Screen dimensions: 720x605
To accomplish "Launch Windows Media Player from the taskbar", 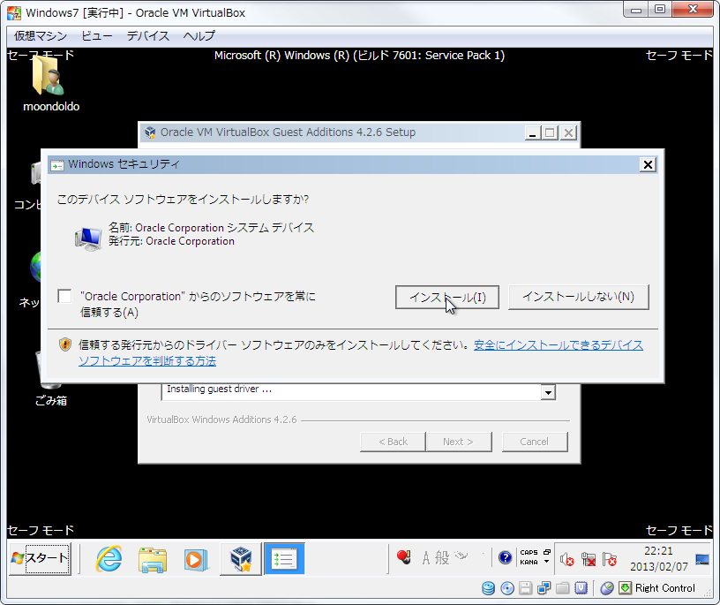I will click(195, 558).
